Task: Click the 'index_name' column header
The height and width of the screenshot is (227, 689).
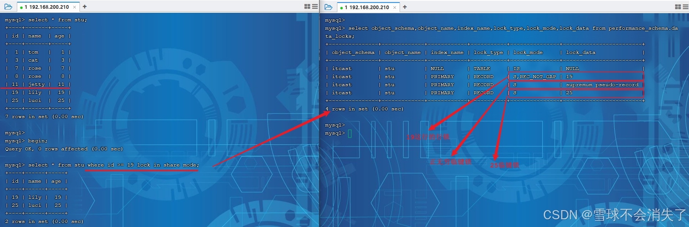Action: 447,52
